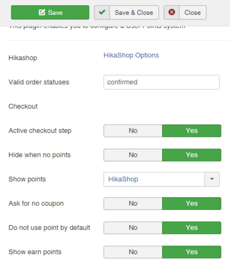This screenshot has width=230, height=280.
Task: Set Hide when no points to Yes
Action: click(192, 155)
